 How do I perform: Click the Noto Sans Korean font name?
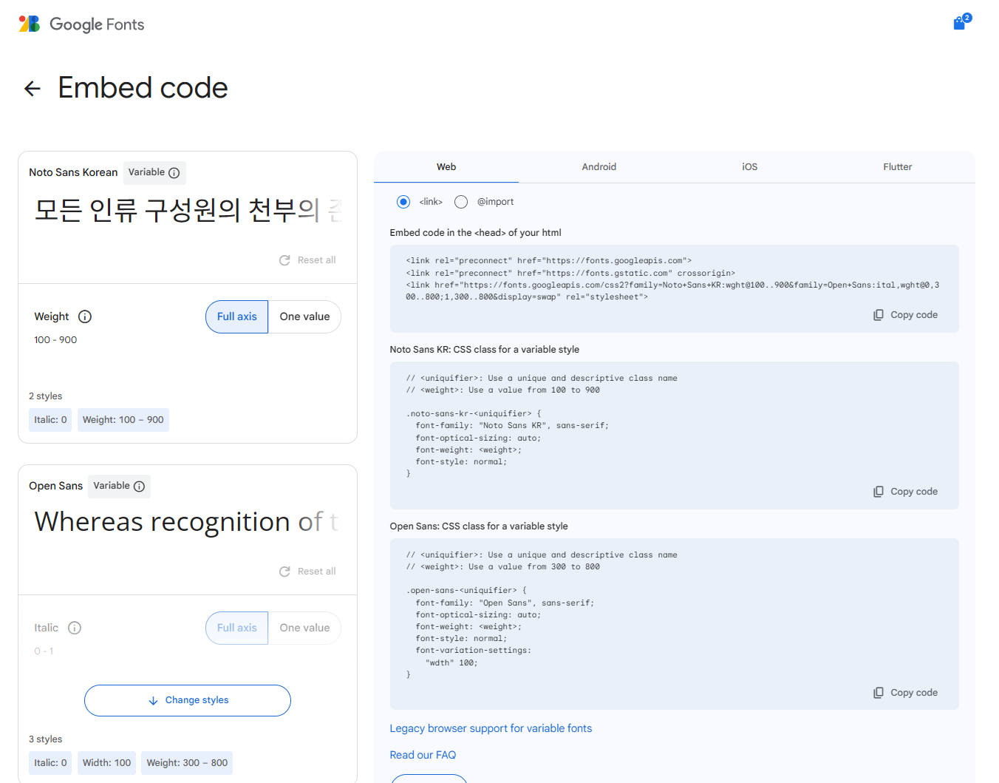coord(73,172)
